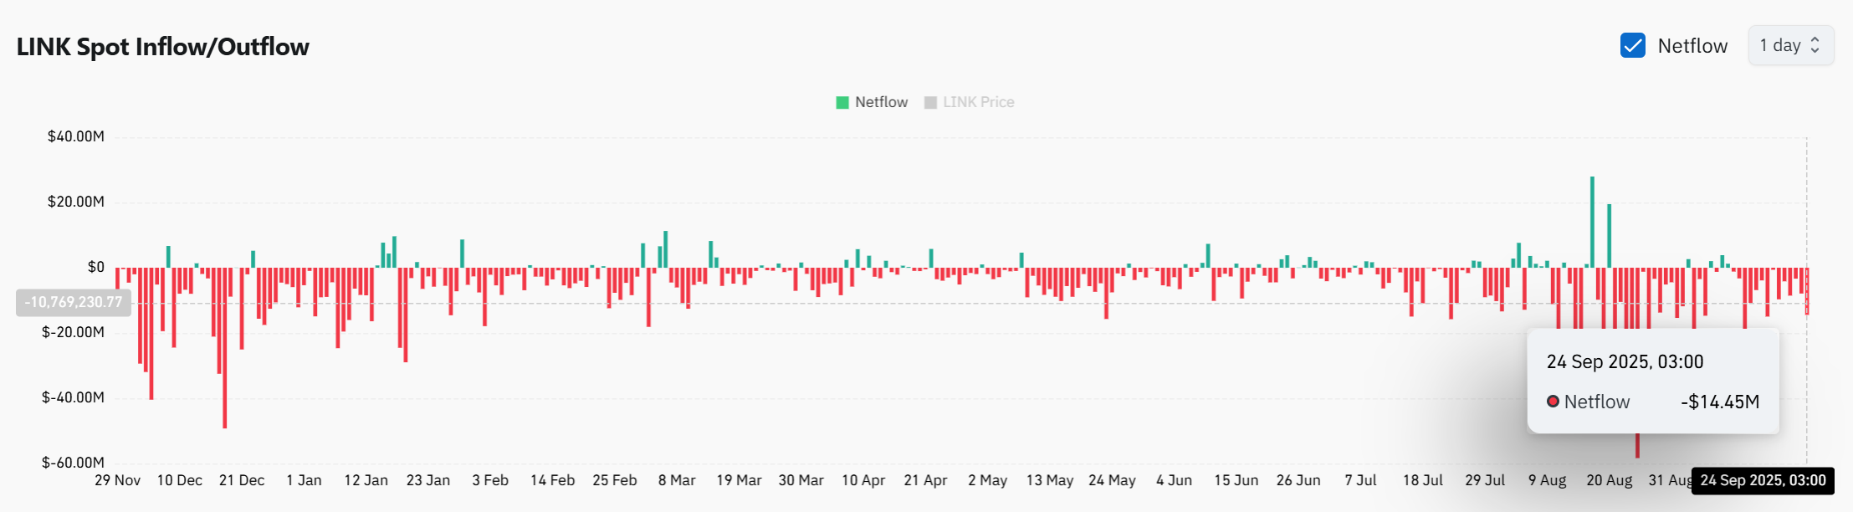This screenshot has width=1853, height=512.
Task: Click the -$14.45M value in tooltip
Action: click(x=1719, y=402)
